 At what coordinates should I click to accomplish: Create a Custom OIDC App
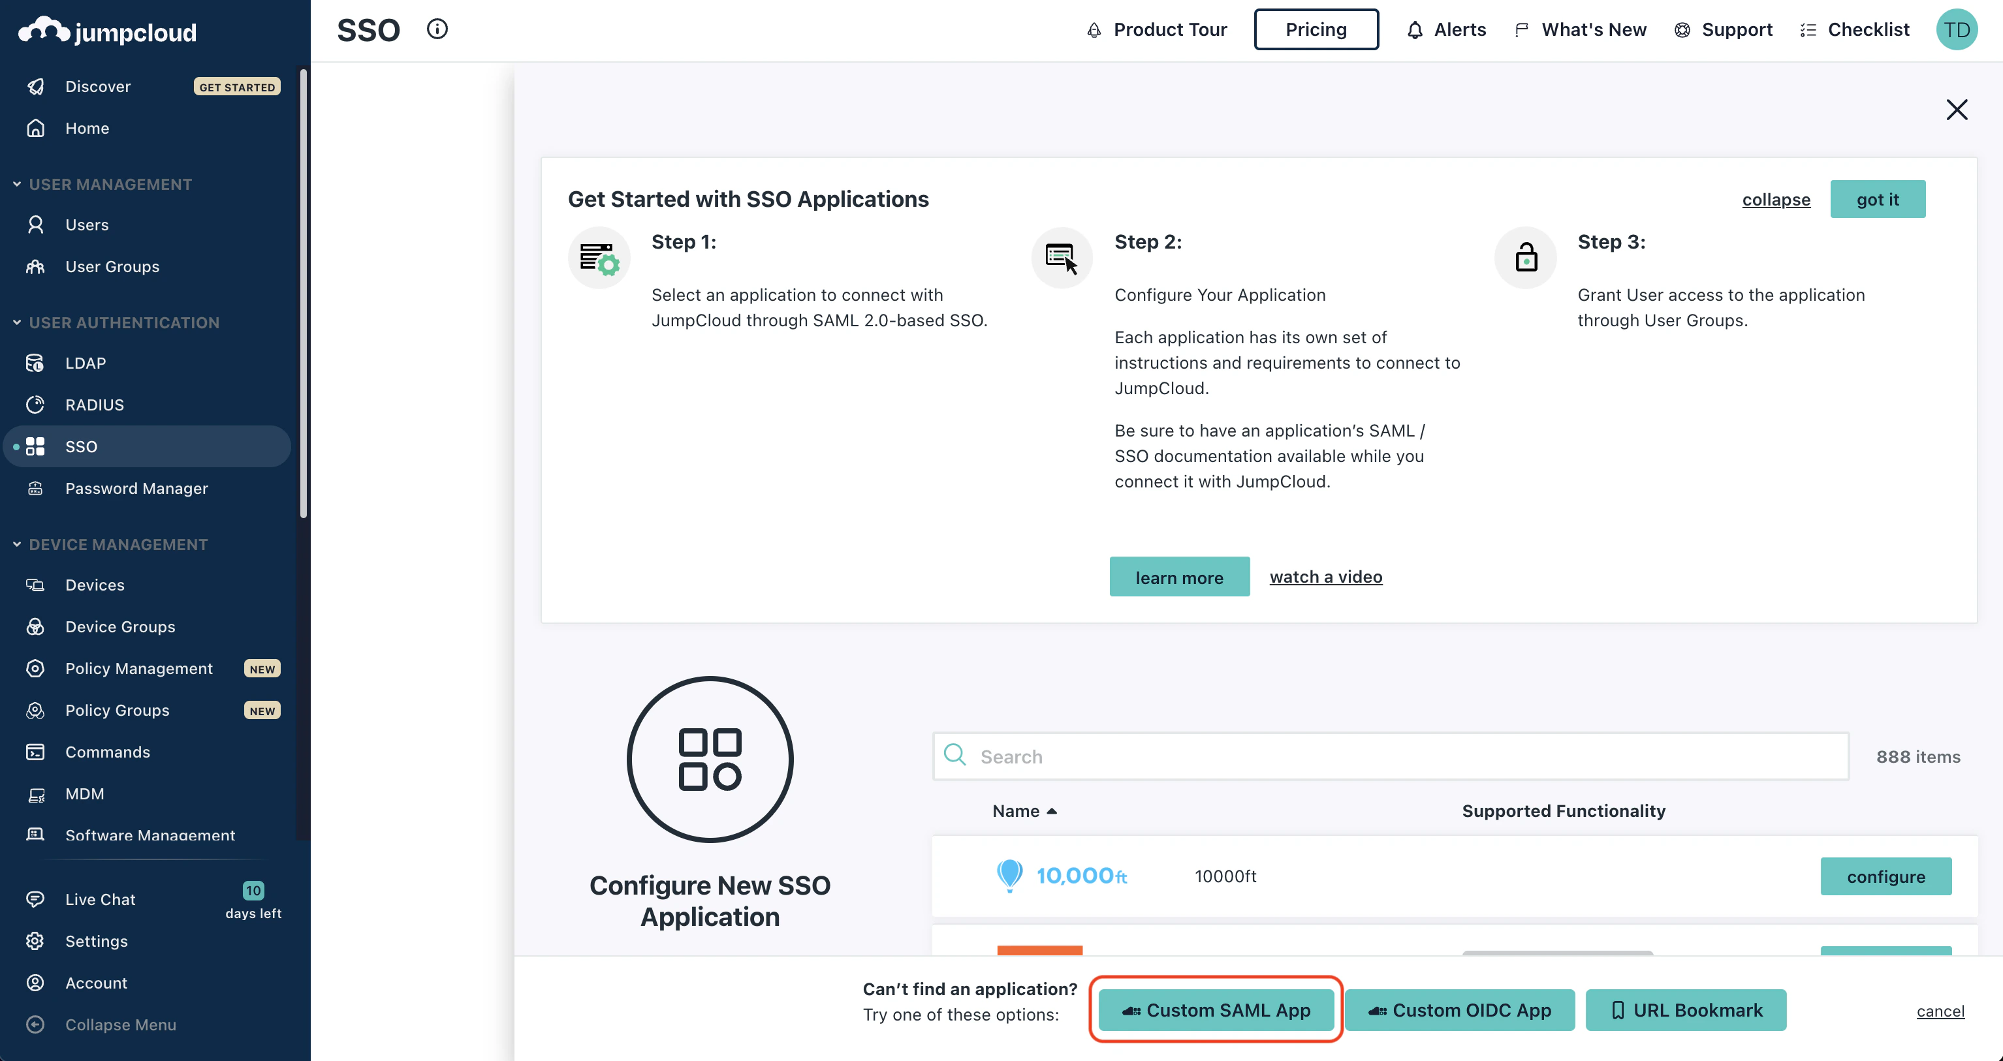pos(1459,1009)
